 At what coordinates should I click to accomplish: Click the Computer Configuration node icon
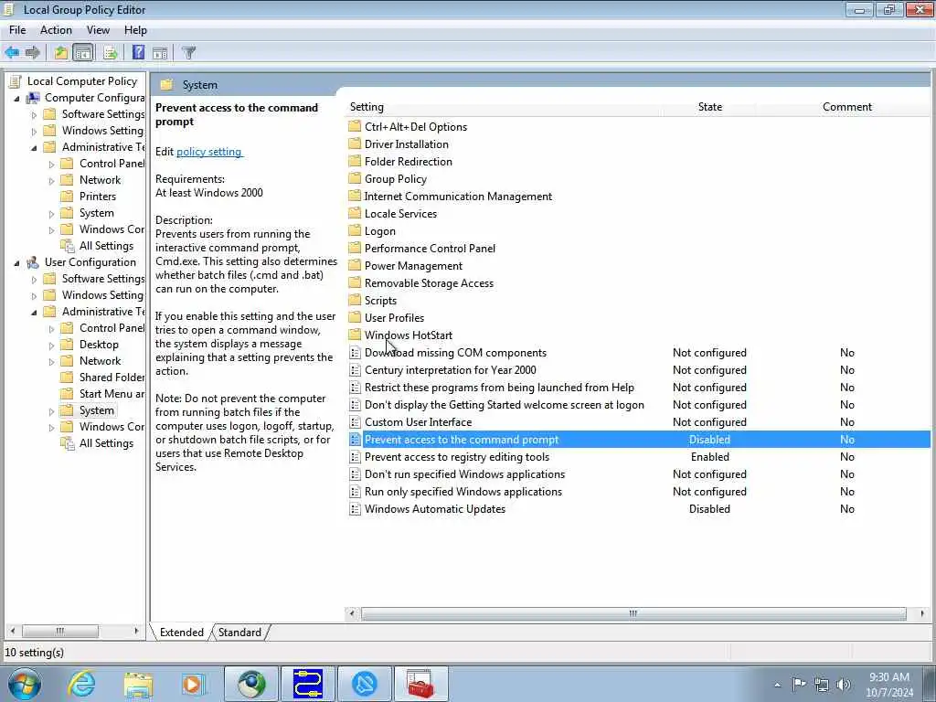tap(33, 97)
